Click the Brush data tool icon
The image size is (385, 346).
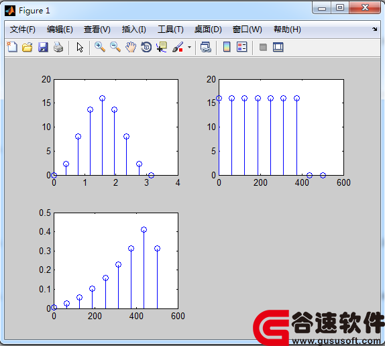click(x=178, y=47)
